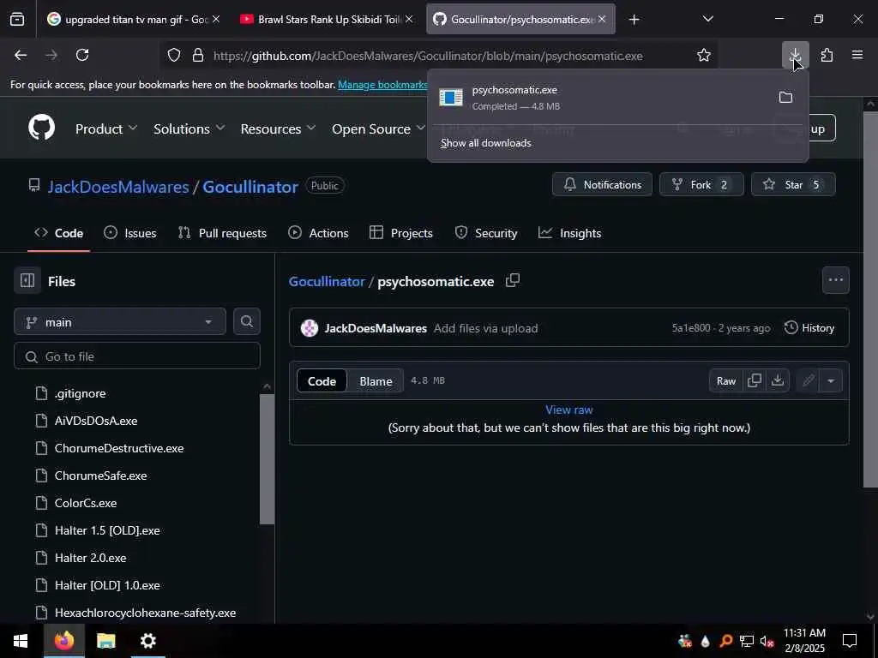Open ChorumeDestructive.exe in file list
The width and height of the screenshot is (878, 658).
118,448
